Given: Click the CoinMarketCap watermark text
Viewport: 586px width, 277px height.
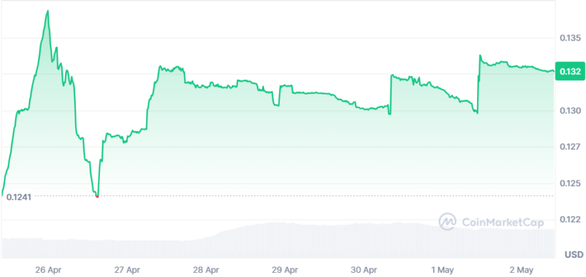Looking at the screenshot, I should 503,223.
